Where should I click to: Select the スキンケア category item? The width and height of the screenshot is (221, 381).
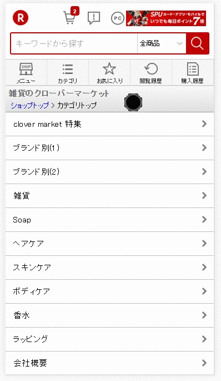[109, 268]
